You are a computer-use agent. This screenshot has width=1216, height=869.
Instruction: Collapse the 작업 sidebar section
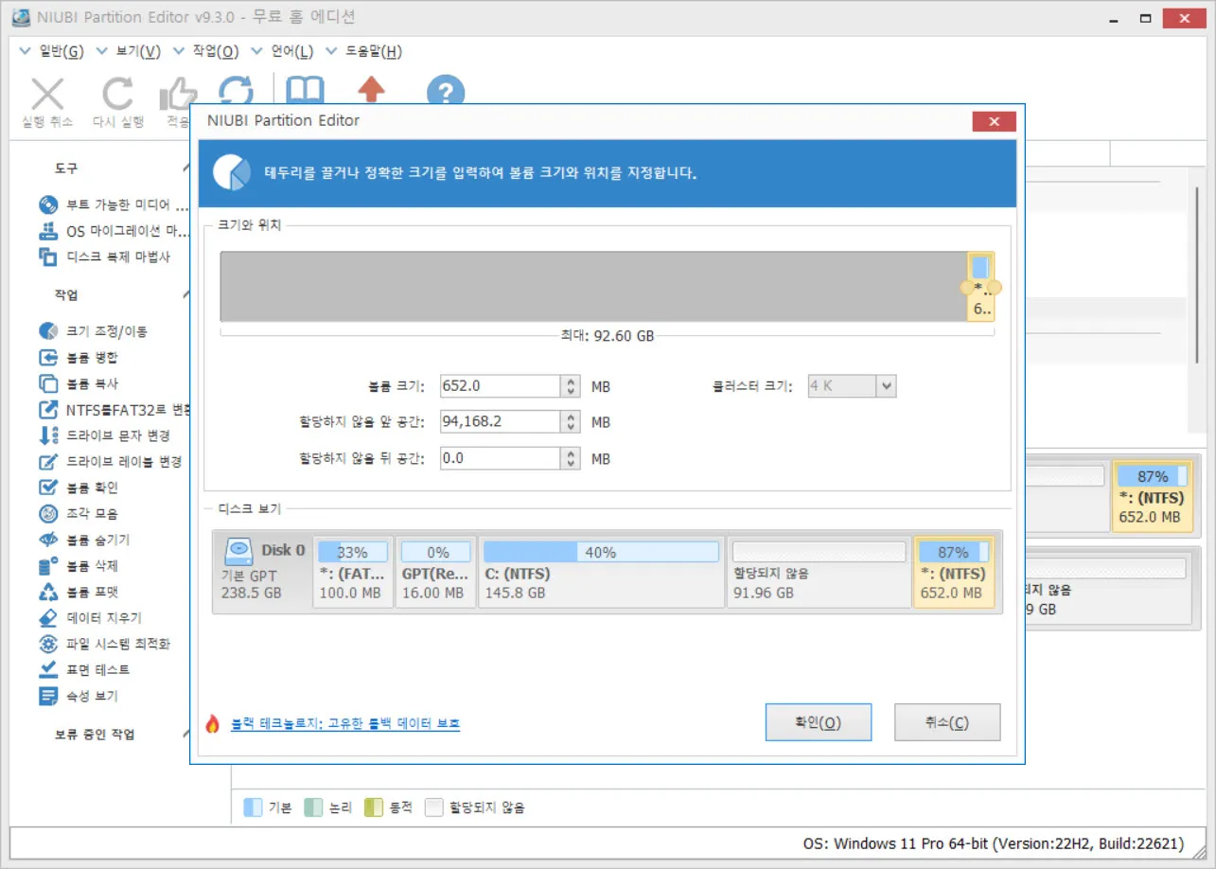(x=185, y=295)
